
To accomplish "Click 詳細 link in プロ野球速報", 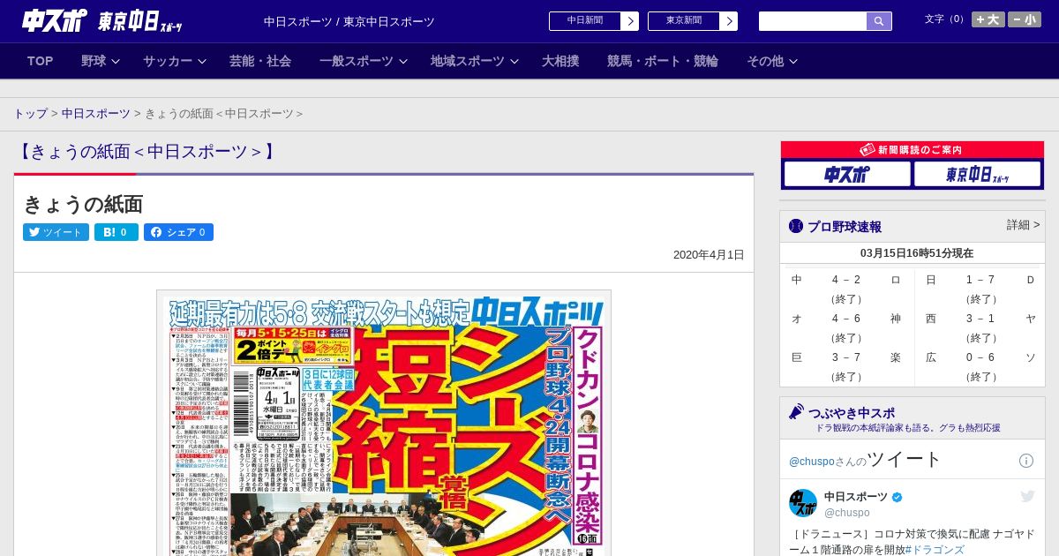I will (1023, 225).
